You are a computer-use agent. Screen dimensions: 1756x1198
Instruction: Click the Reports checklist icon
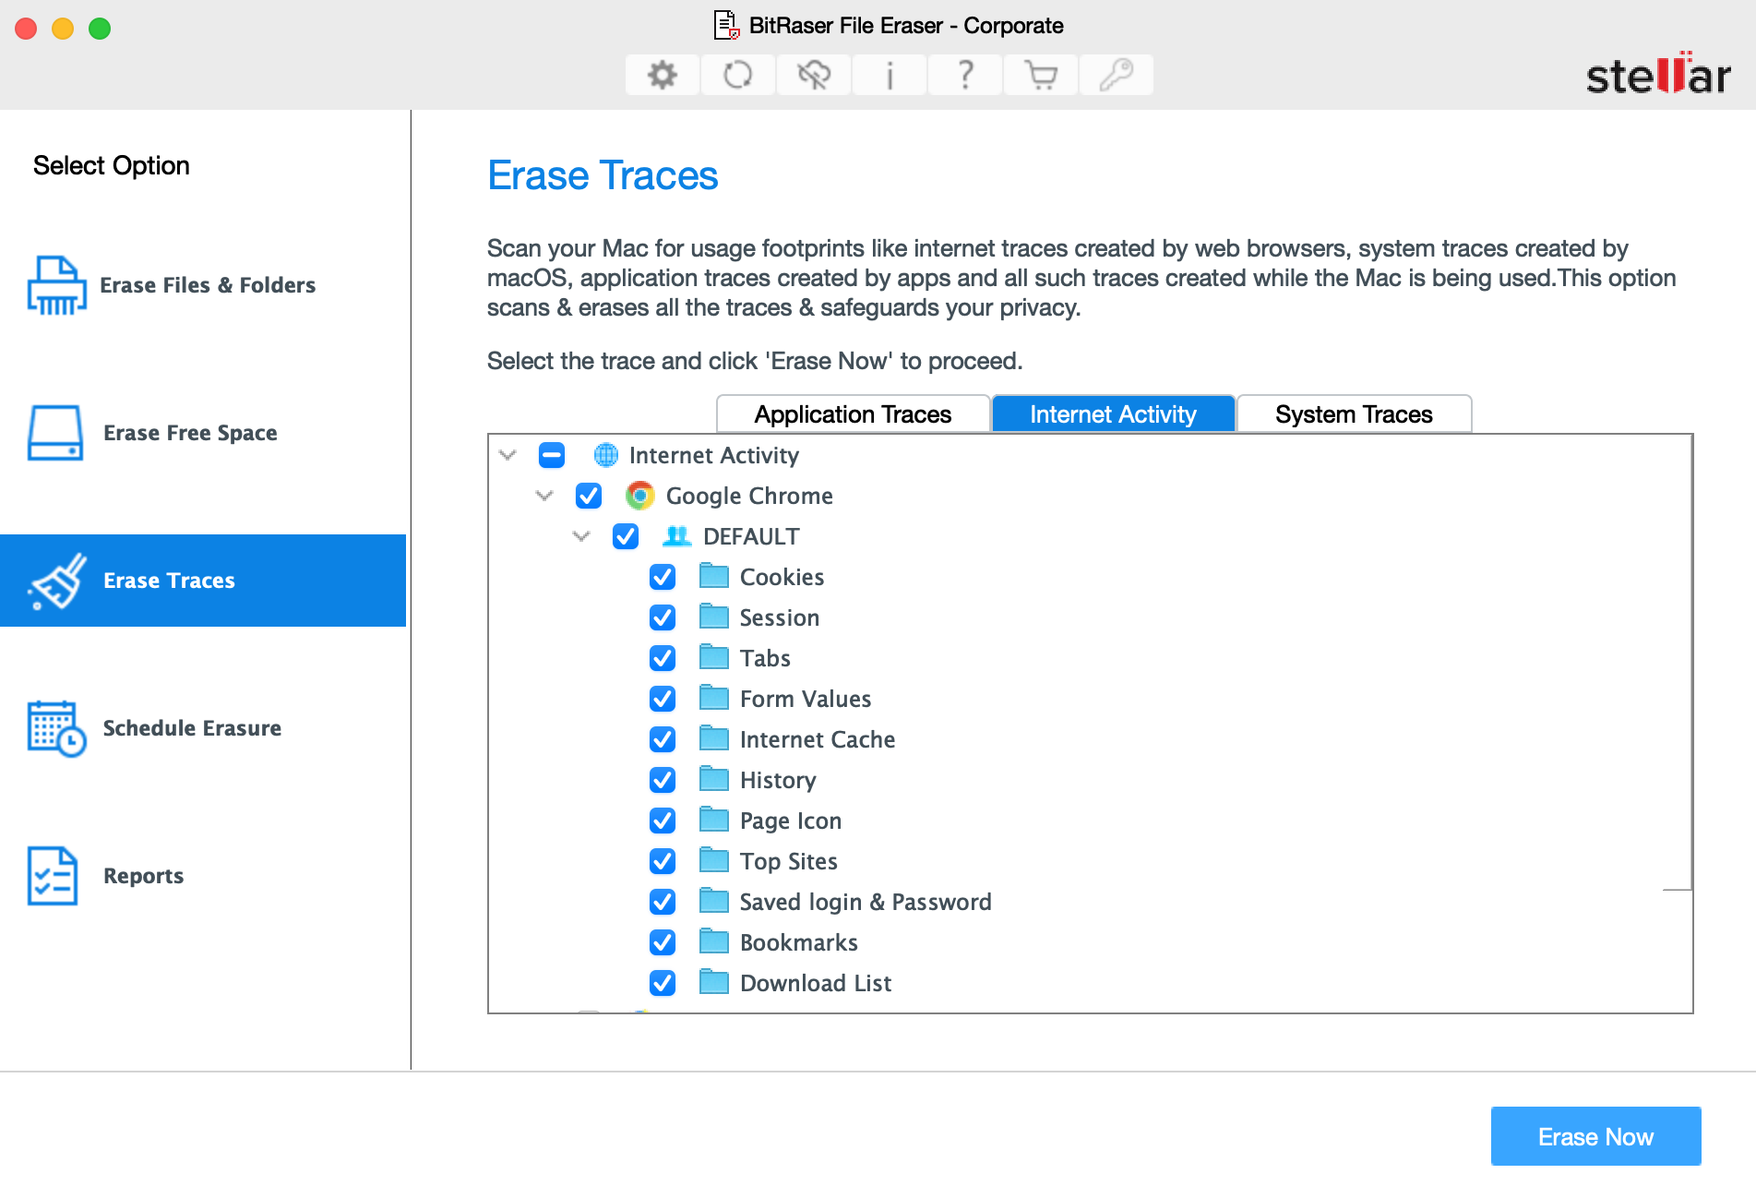pyautogui.click(x=53, y=876)
